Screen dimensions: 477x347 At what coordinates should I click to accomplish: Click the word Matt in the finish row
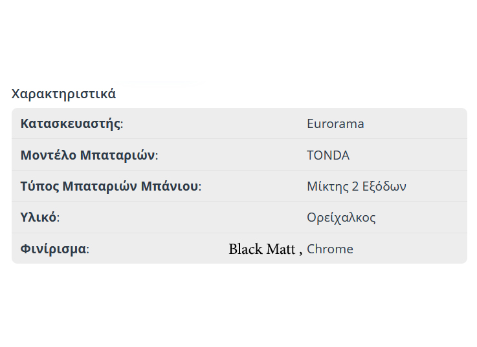[280, 249]
